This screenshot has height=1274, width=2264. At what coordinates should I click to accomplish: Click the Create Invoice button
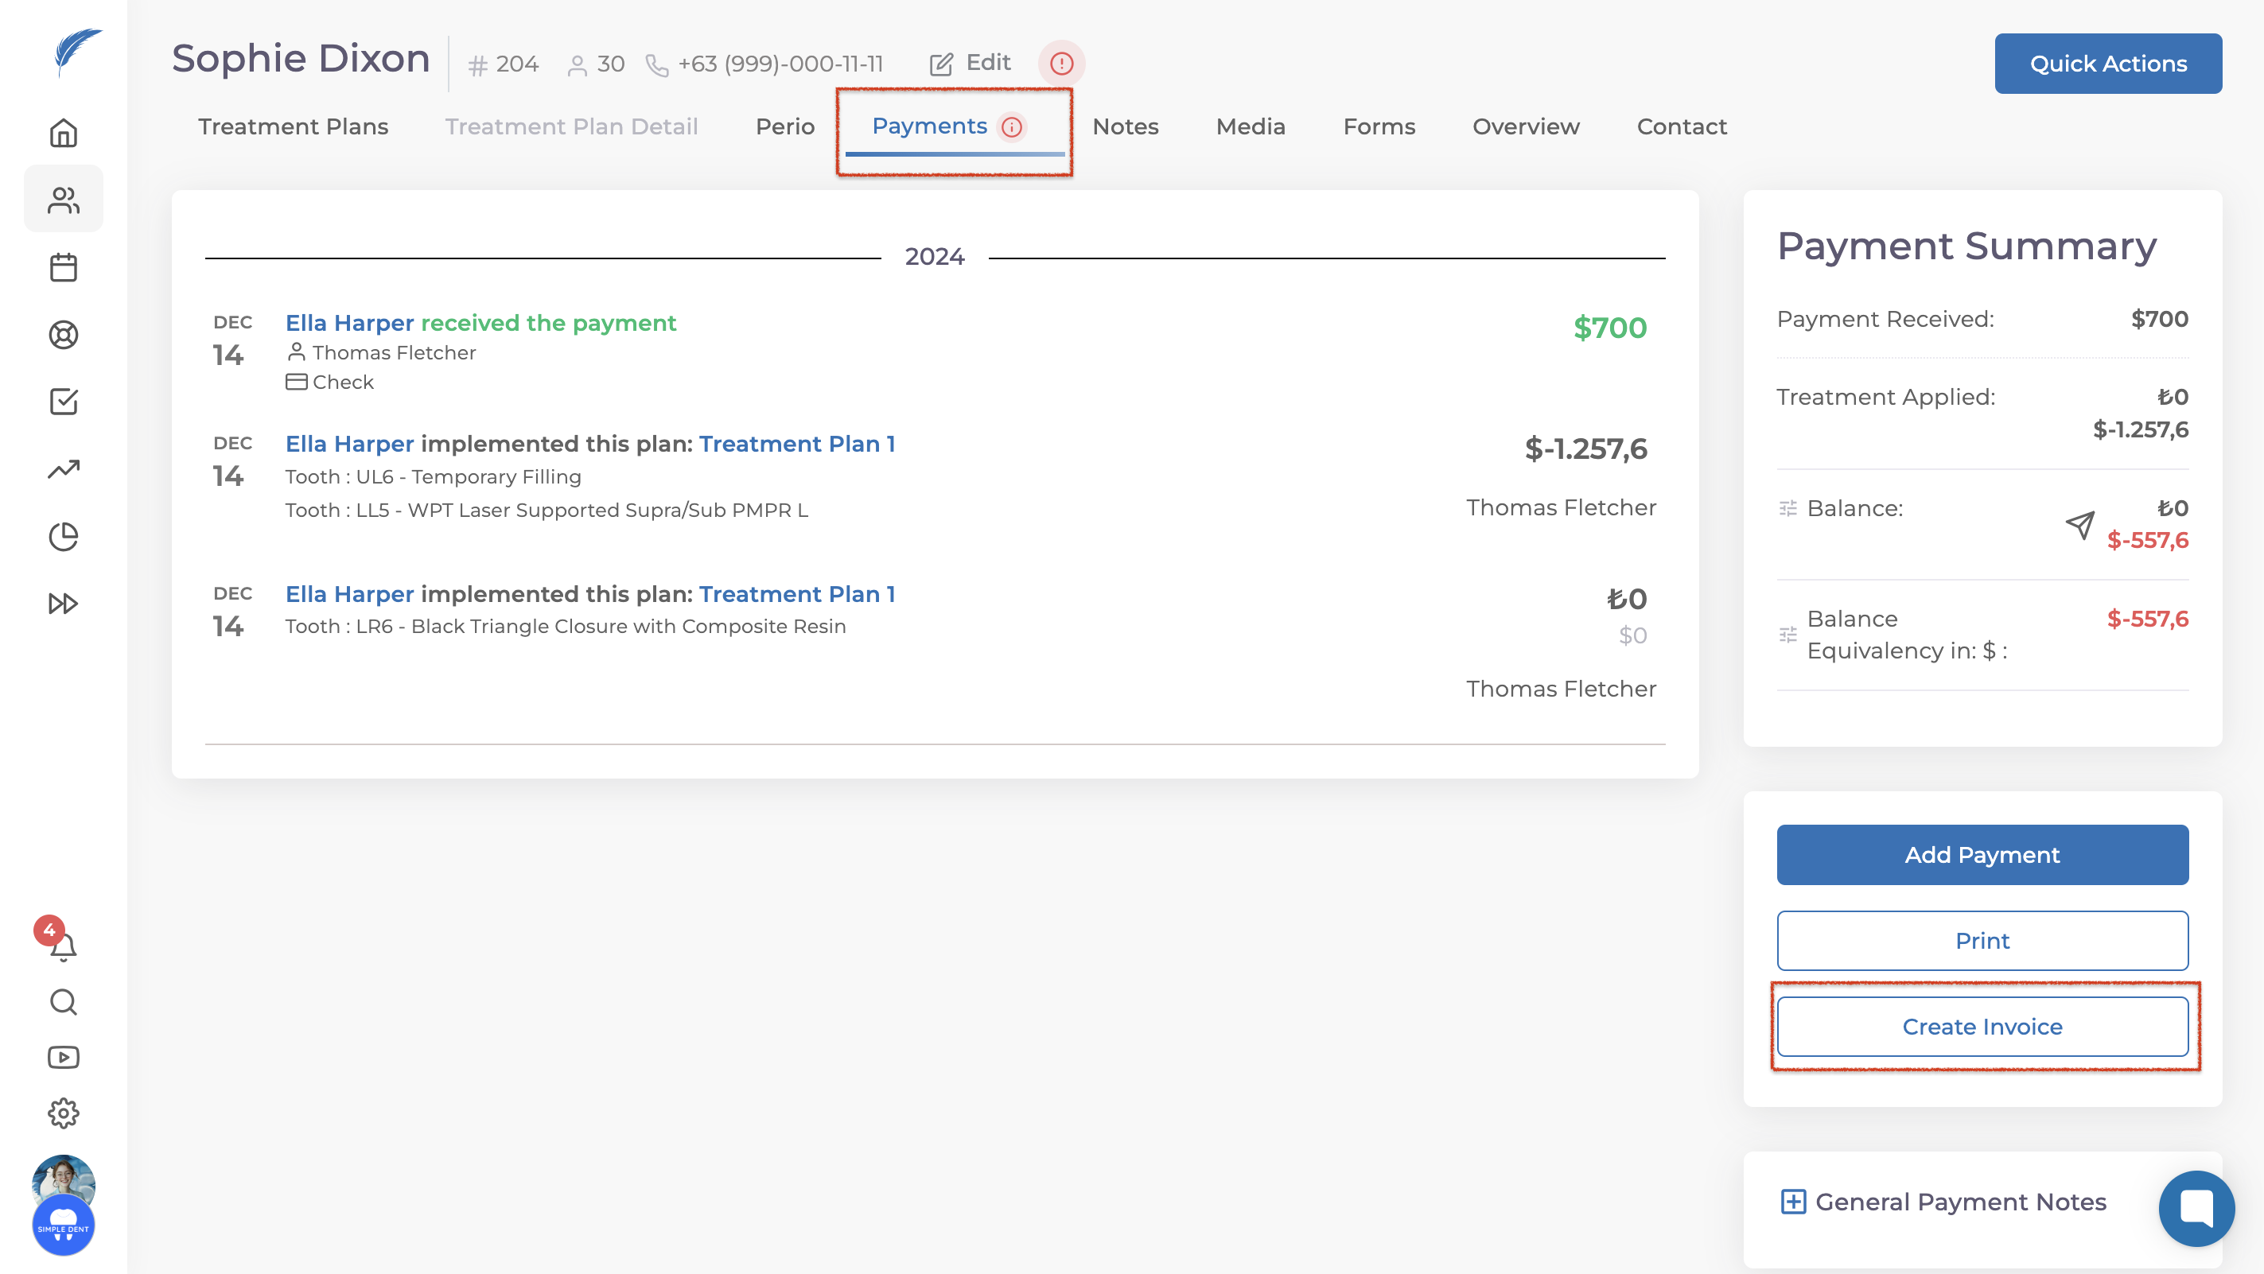click(x=1982, y=1026)
